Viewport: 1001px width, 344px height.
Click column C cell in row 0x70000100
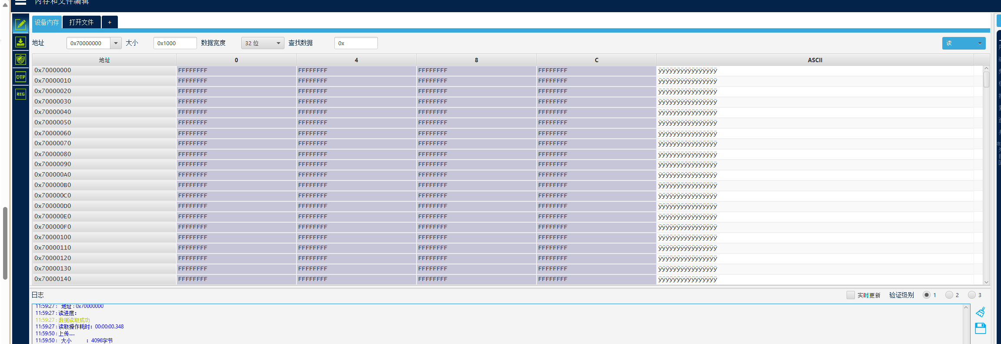coord(596,237)
